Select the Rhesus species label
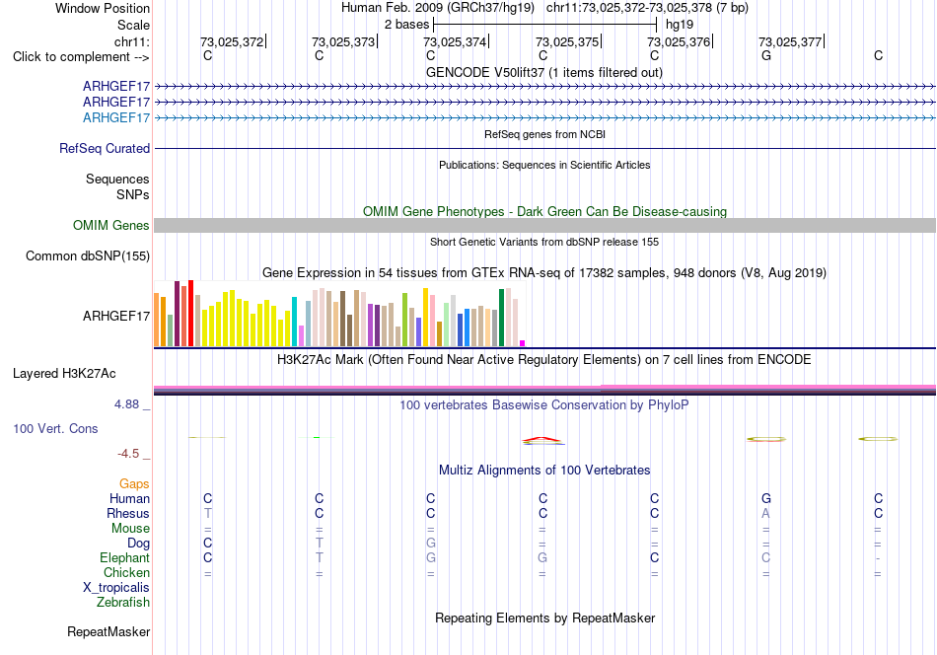Screen dimensions: 937x655 pos(128,513)
